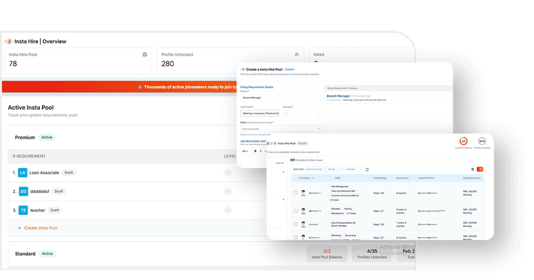
Task: Click the first candidate avatar in the profiles table
Action: pyautogui.click(x=303, y=193)
